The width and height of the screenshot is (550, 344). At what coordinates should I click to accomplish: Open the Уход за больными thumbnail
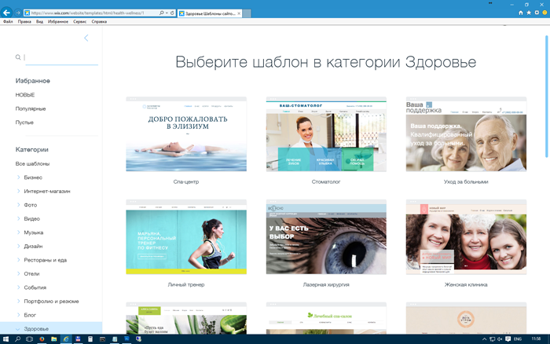point(466,134)
